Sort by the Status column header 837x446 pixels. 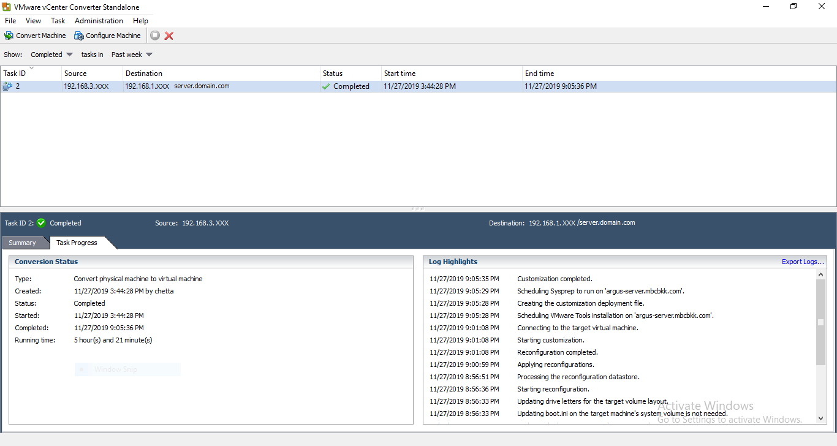point(350,74)
